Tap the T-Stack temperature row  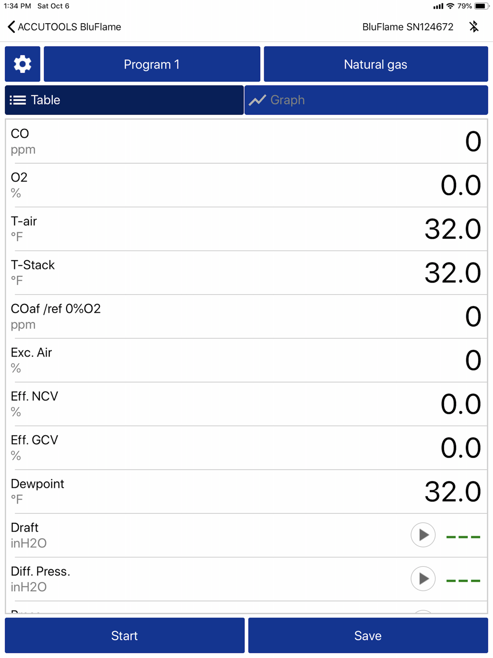coord(246,273)
